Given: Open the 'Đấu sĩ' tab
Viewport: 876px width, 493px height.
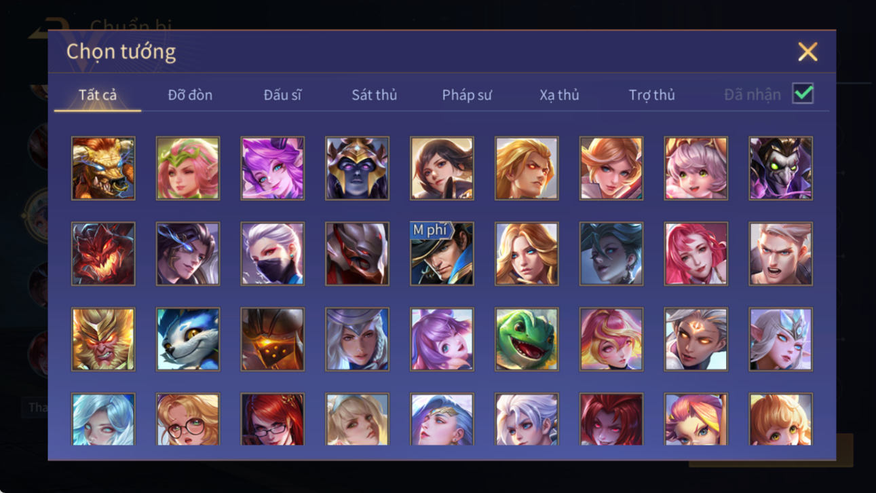Looking at the screenshot, I should click(x=282, y=95).
